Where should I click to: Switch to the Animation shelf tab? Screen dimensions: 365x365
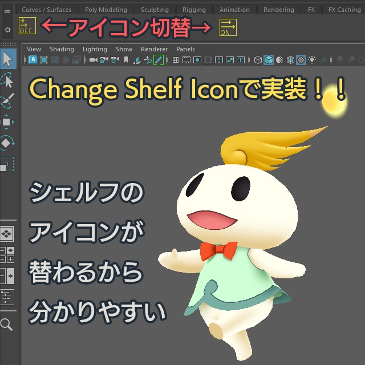click(x=234, y=10)
